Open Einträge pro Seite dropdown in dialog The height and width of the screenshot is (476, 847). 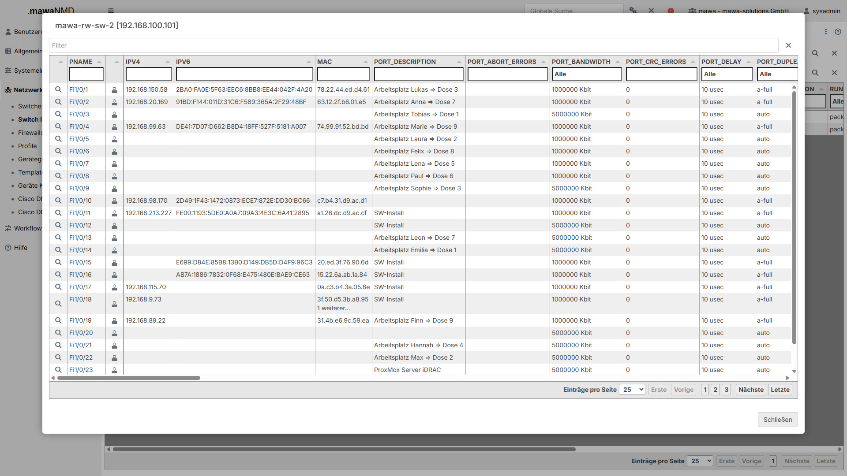pos(632,390)
